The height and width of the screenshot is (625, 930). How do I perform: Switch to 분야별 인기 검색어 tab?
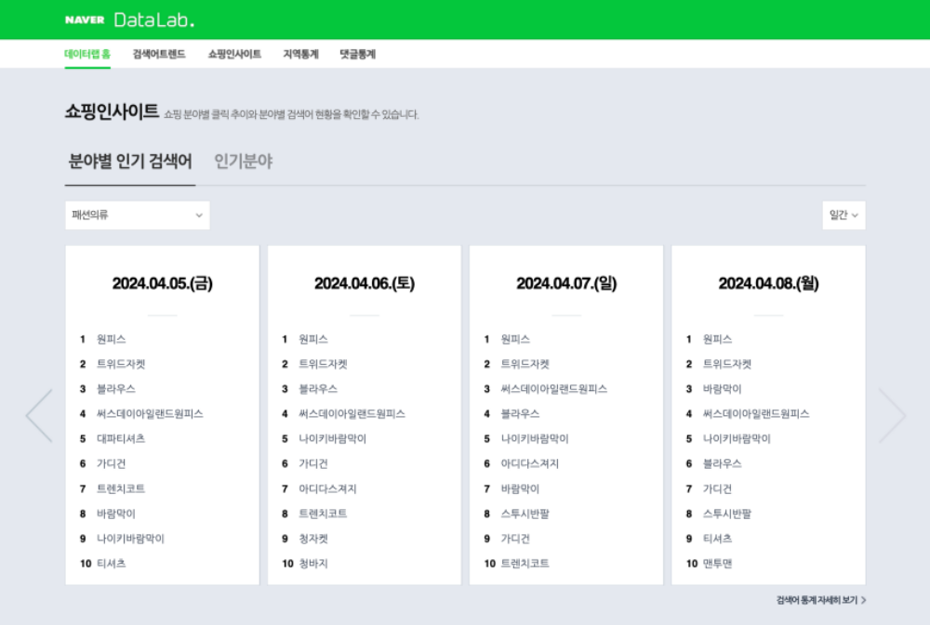[x=130, y=162]
